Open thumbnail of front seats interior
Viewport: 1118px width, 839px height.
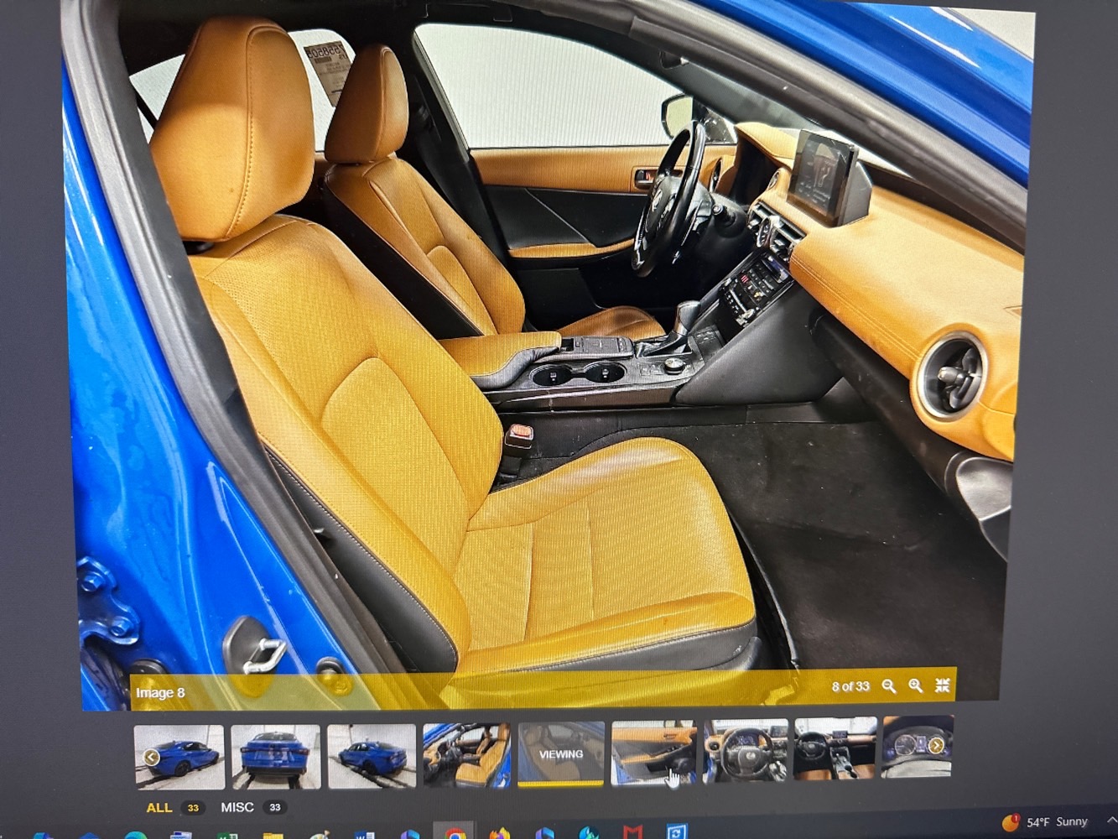(466, 755)
